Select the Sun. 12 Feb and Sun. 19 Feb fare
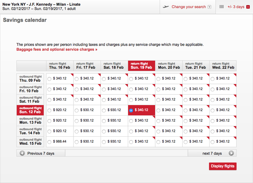The height and width of the screenshot is (183, 253). click(x=131, y=110)
